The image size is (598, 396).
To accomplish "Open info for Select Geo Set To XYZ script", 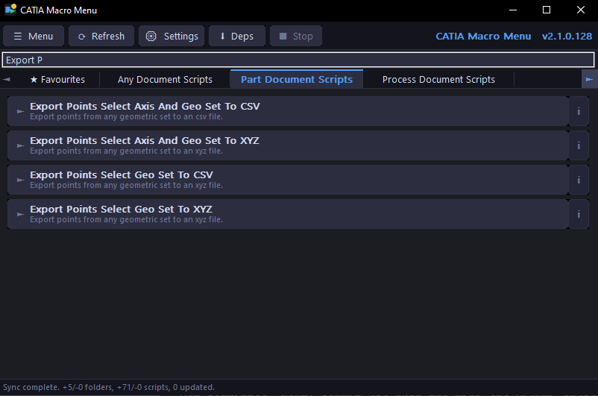I will (579, 214).
